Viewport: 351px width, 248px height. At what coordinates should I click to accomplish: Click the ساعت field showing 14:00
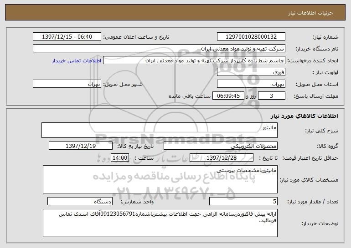pyautogui.click(x=120, y=158)
